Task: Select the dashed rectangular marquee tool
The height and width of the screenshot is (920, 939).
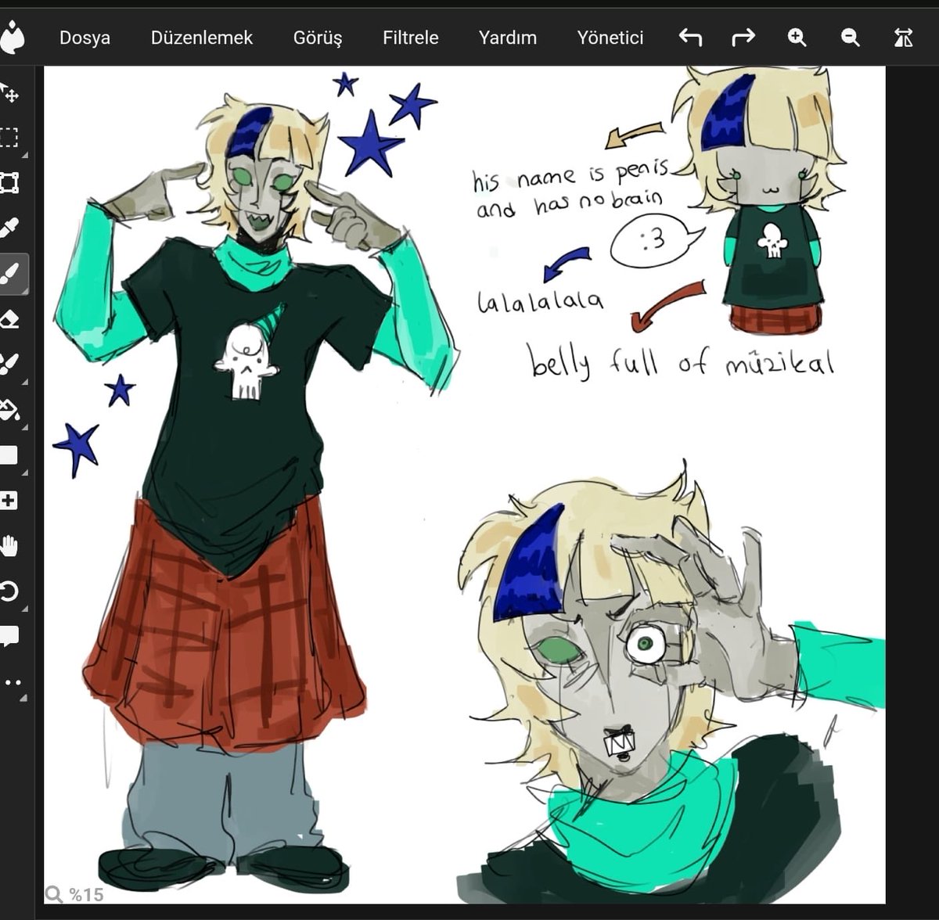Action: pyautogui.click(x=9, y=138)
